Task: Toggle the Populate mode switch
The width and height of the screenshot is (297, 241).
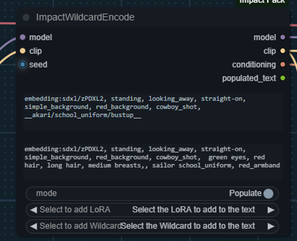Action: (268, 194)
